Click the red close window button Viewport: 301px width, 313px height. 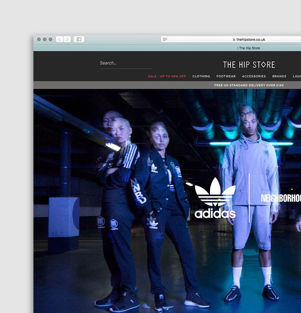[39, 39]
